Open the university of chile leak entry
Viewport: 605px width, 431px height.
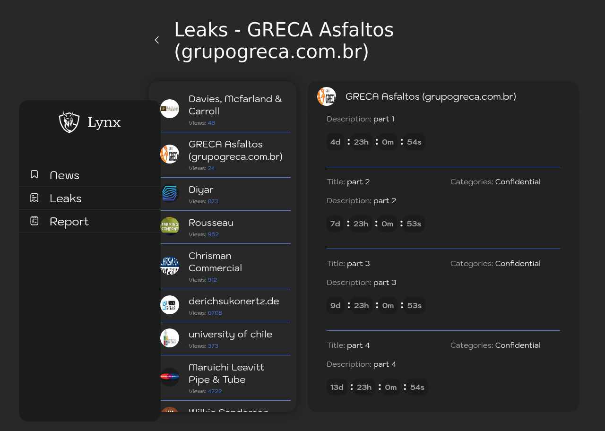[225, 339]
